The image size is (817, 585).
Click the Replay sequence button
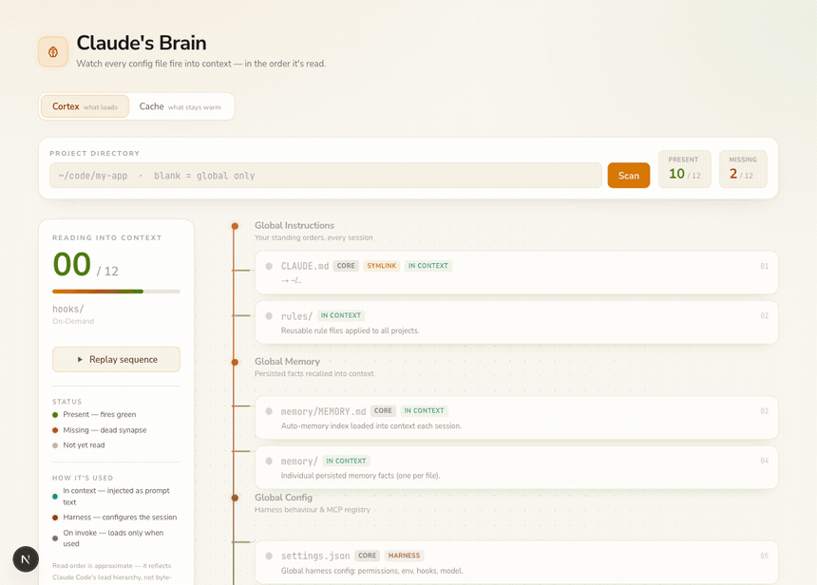[116, 359]
